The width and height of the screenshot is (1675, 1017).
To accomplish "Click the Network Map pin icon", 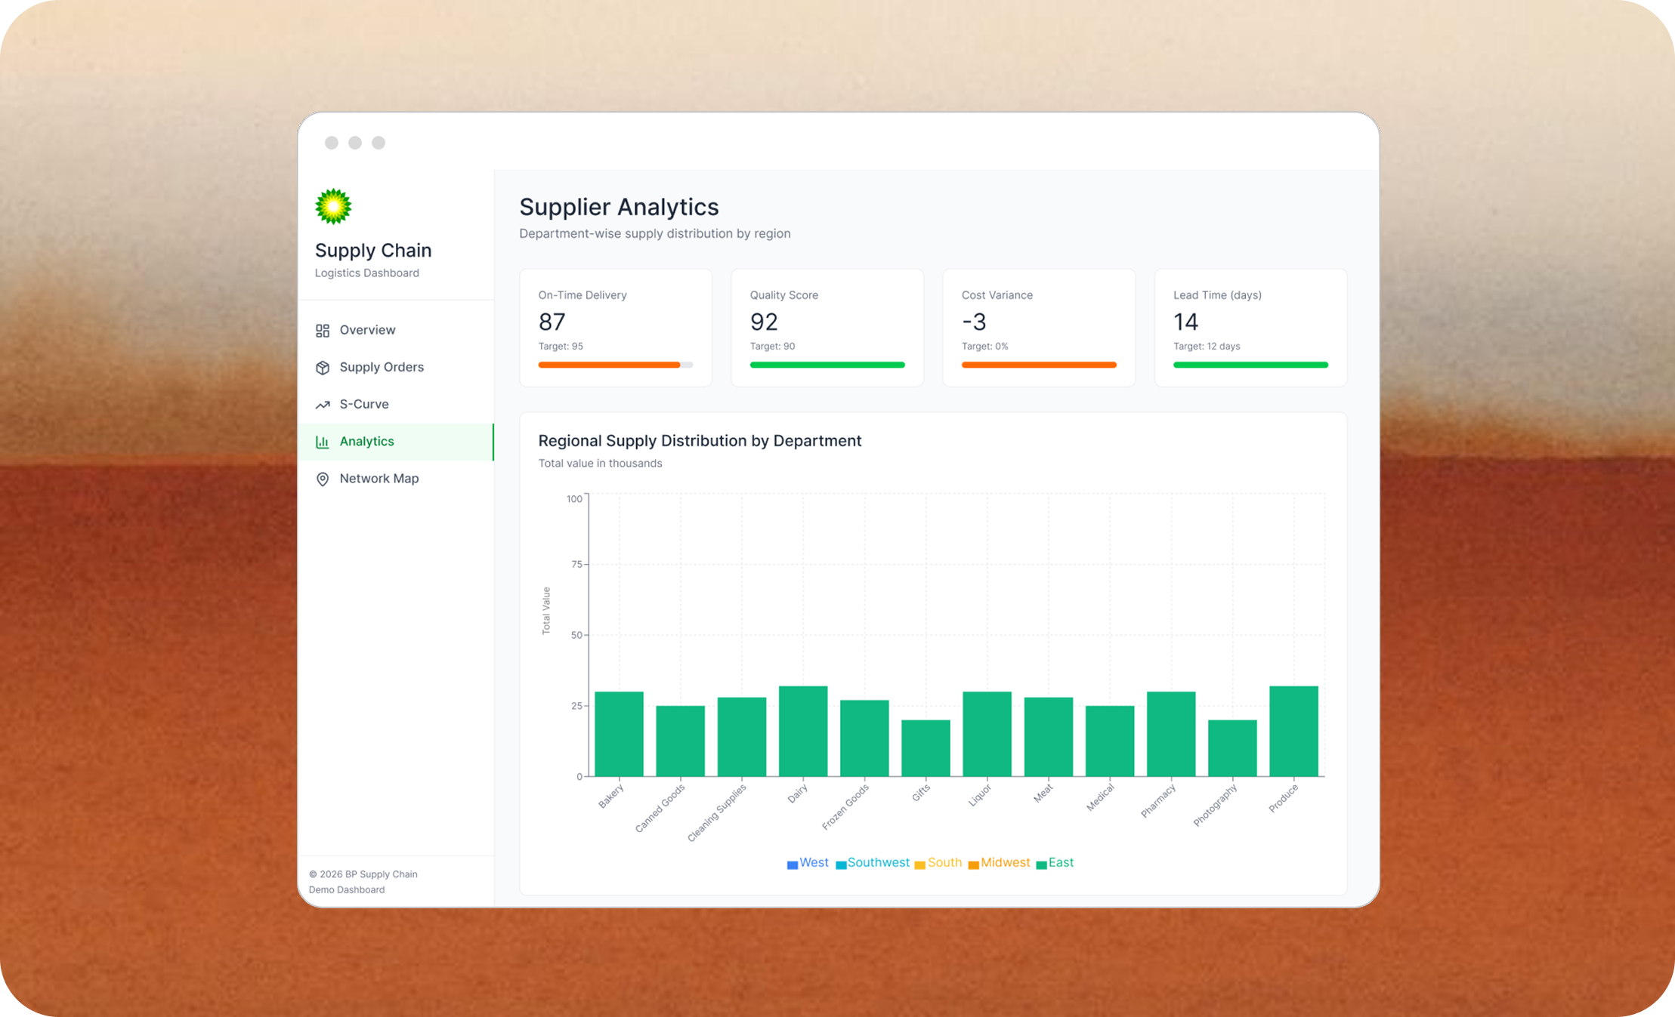I will pos(323,479).
